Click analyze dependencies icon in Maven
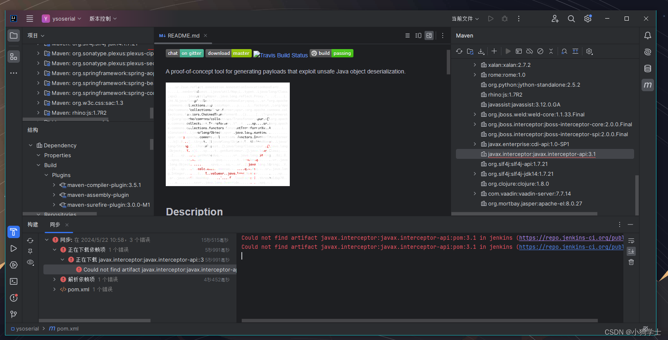Viewport: 668px width, 340px height. click(564, 51)
